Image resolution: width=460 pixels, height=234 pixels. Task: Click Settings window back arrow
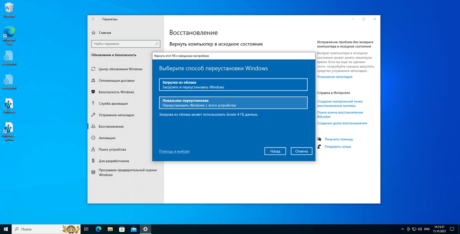93,19
